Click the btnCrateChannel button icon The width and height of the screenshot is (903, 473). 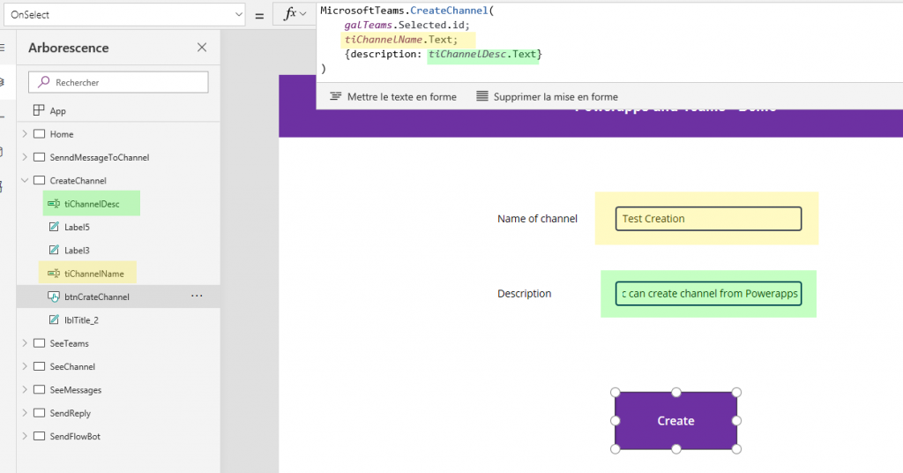[x=54, y=297]
